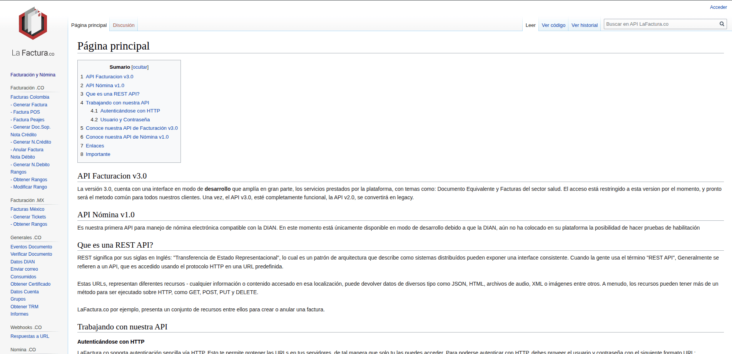
Task: Jump to the Importante section
Action: point(98,154)
